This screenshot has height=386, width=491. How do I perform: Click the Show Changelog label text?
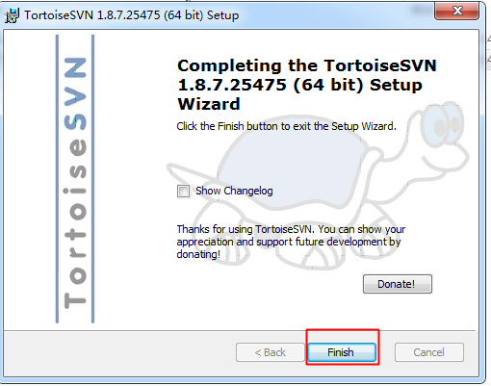point(234,191)
